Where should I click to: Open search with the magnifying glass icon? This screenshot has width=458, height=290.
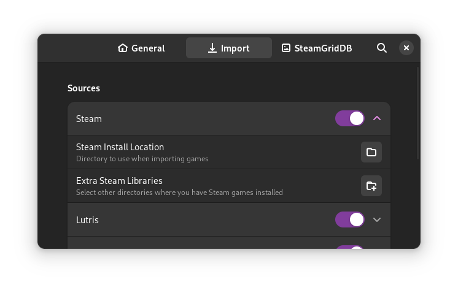pyautogui.click(x=382, y=48)
